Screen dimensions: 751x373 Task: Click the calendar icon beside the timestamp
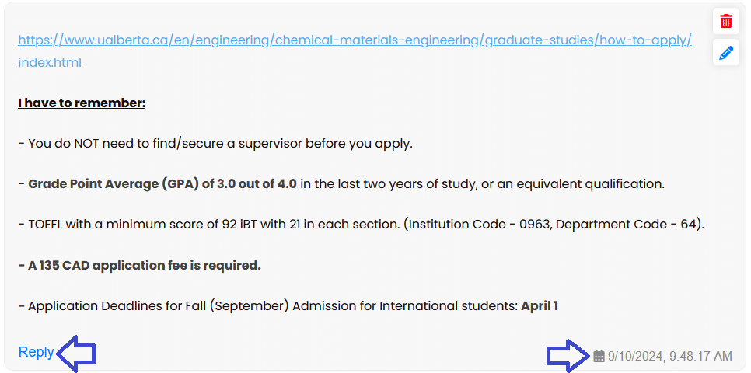[x=599, y=356]
